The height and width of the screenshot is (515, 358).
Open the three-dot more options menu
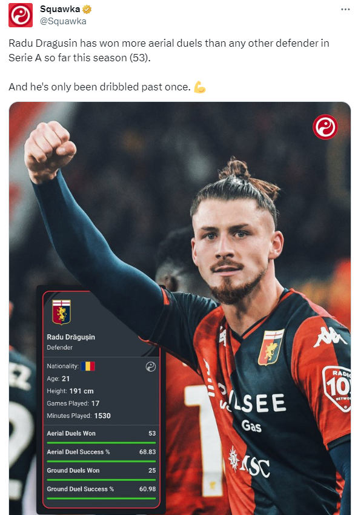point(345,9)
